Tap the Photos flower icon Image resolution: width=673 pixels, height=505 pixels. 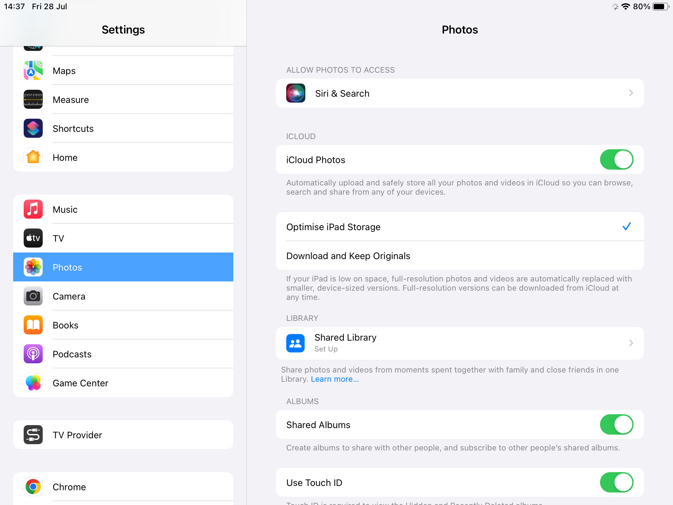pyautogui.click(x=33, y=267)
